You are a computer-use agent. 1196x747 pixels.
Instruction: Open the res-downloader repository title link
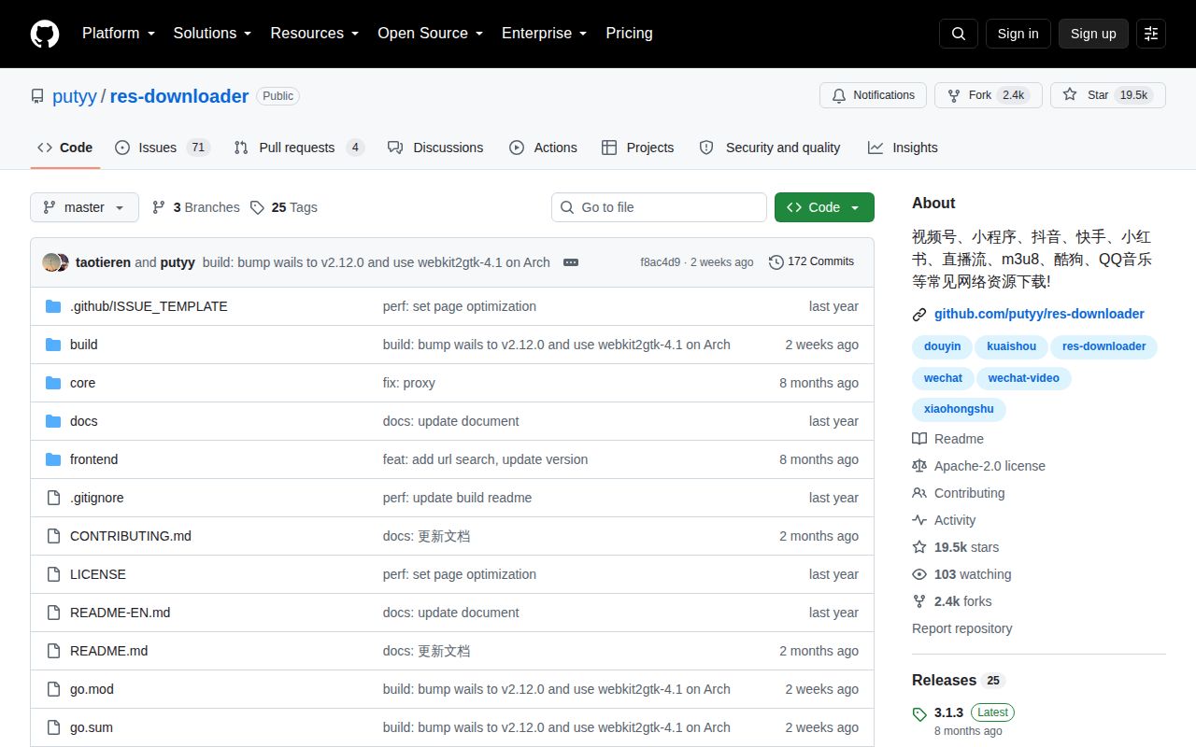(x=179, y=96)
